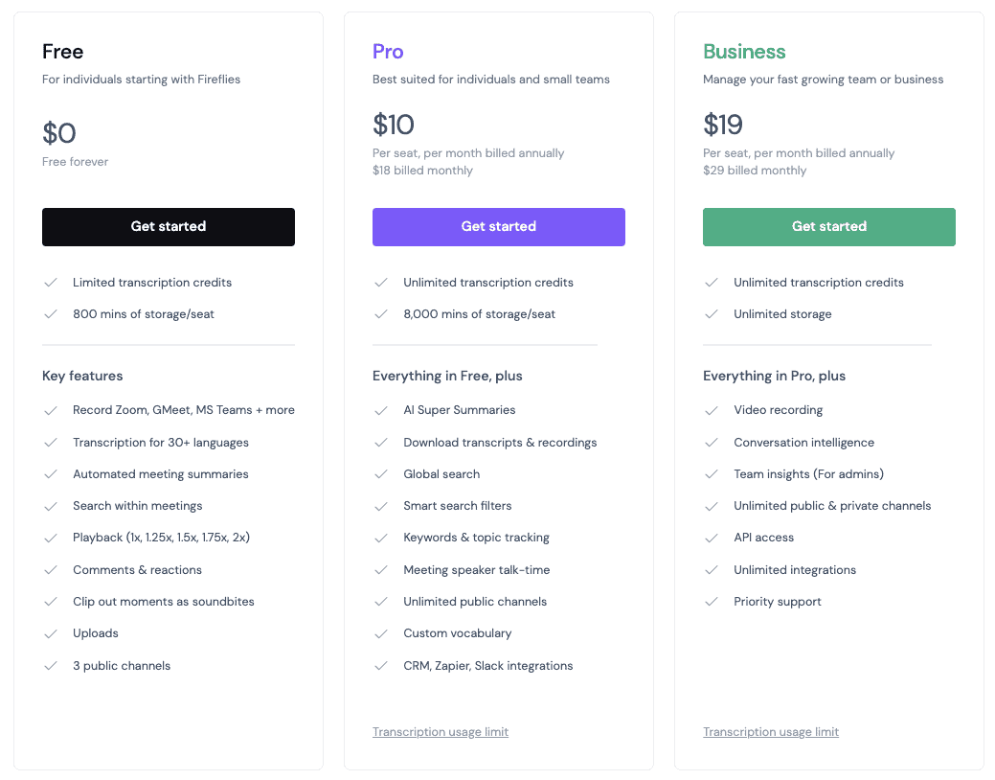995x780 pixels.
Task: Open Transcription usage limit link in Pro
Action: click(441, 732)
